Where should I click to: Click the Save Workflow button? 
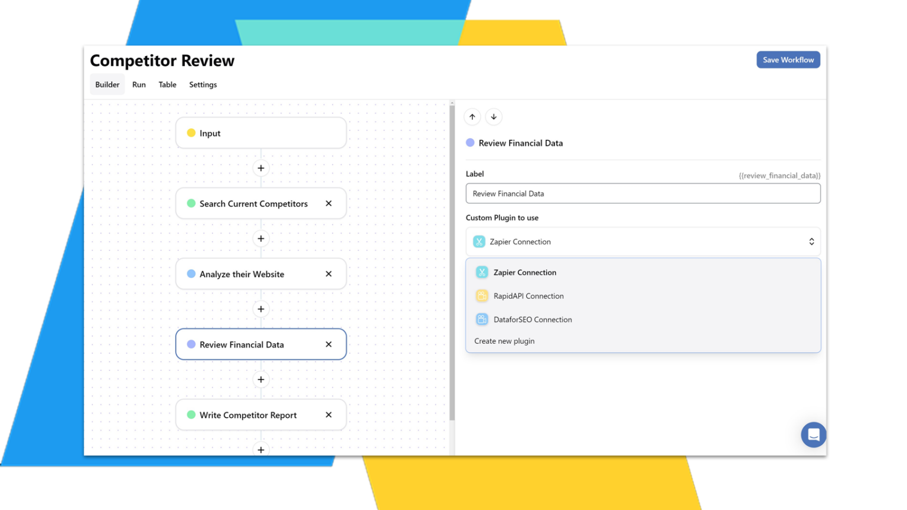788,60
